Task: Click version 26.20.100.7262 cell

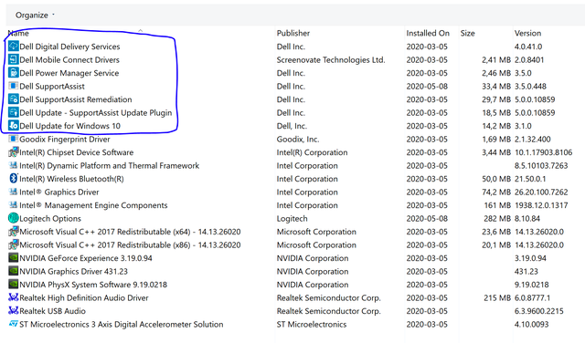Action: coord(541,192)
